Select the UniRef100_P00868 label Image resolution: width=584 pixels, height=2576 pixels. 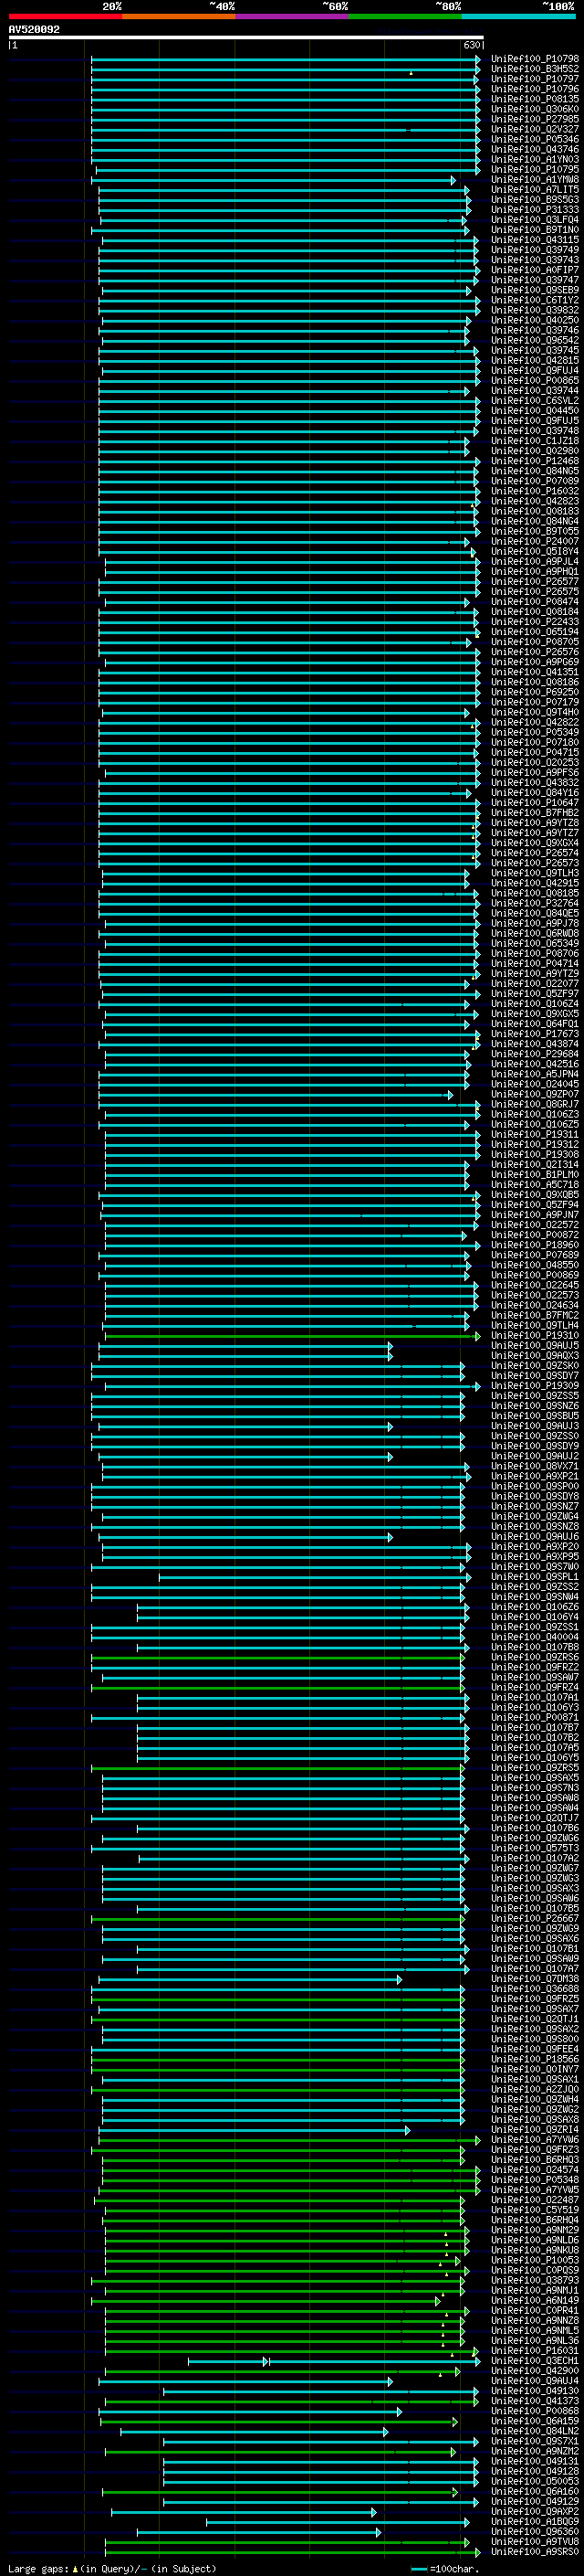(x=535, y=2411)
